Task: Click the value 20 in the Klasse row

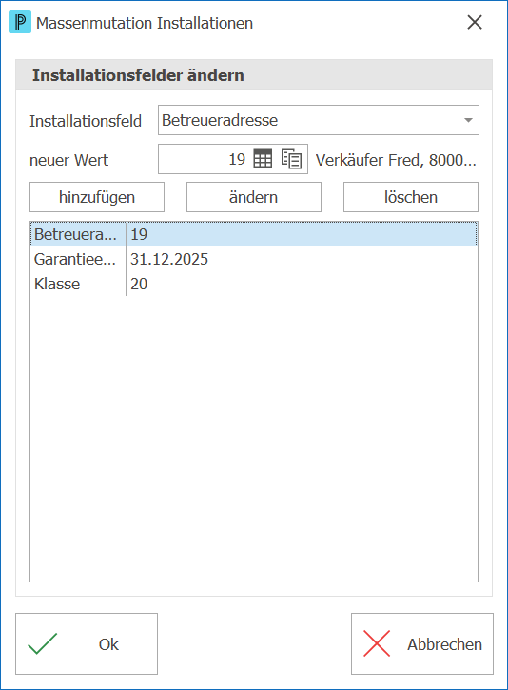Action: coord(139,284)
